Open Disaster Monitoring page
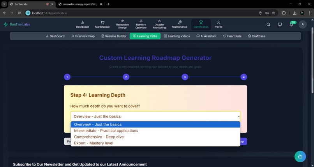The image size is (314, 167). click(x=159, y=25)
